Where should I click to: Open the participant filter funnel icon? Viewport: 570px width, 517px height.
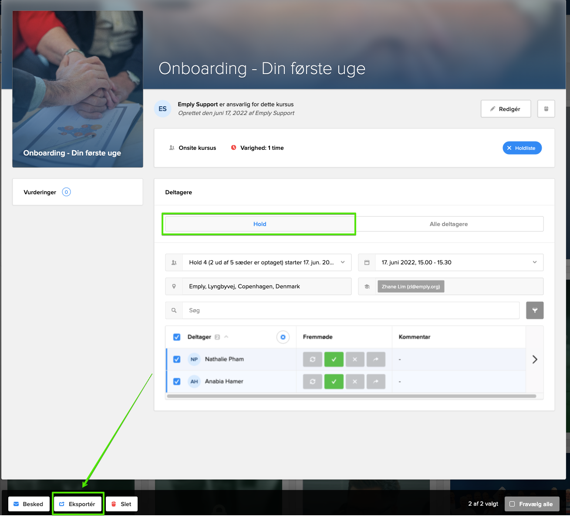click(x=535, y=311)
